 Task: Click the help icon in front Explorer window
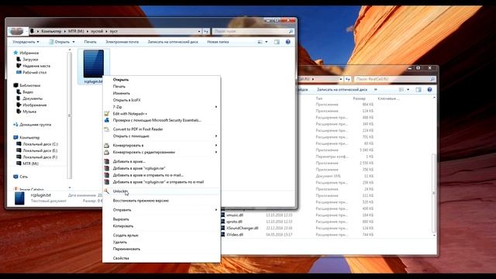[288, 42]
